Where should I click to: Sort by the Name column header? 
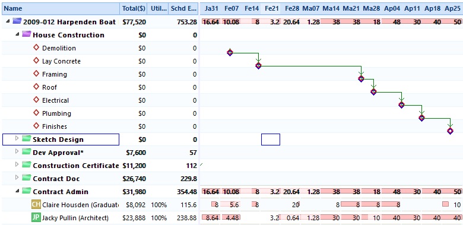(x=61, y=8)
